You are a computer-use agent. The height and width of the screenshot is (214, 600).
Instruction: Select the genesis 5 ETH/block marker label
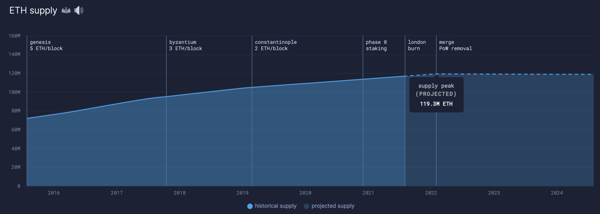point(46,45)
